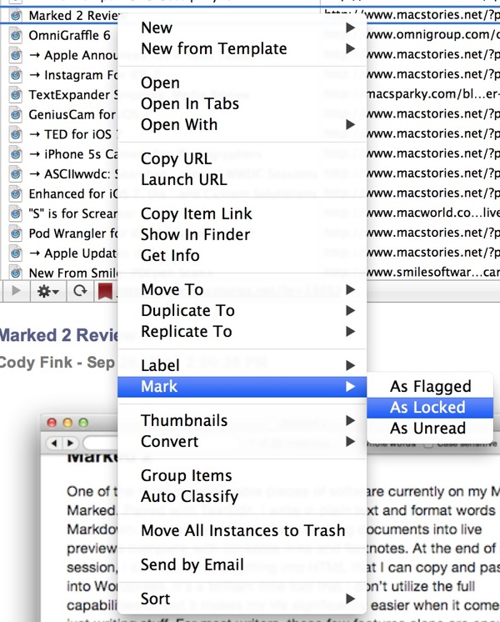Click the GeniusCam row icon
Viewport: 500px width, 622px height.
click(x=16, y=115)
